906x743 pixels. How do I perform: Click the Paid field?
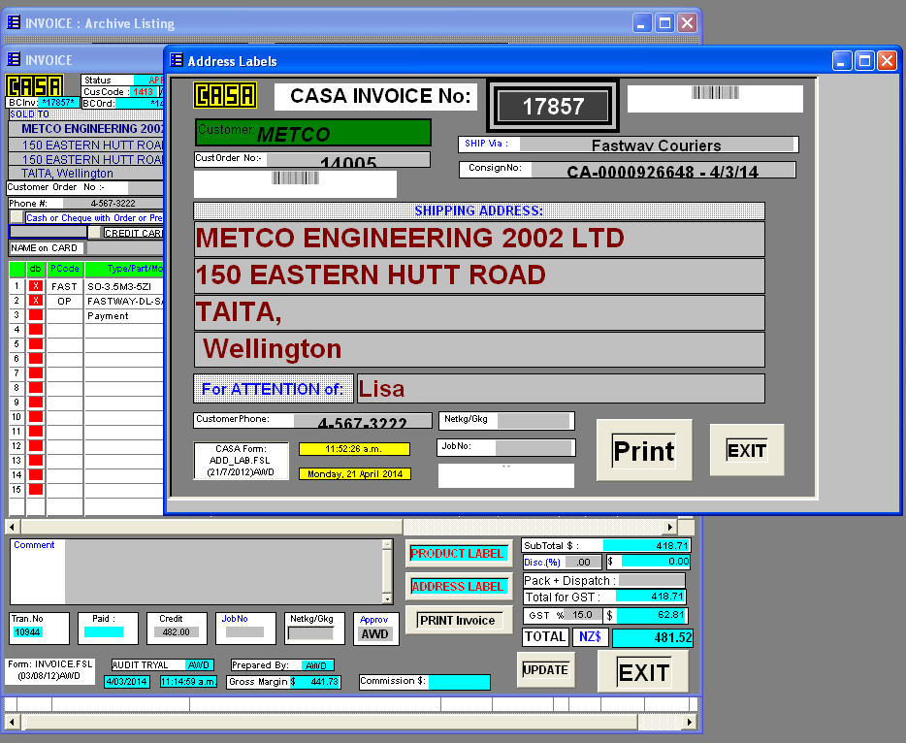104,632
